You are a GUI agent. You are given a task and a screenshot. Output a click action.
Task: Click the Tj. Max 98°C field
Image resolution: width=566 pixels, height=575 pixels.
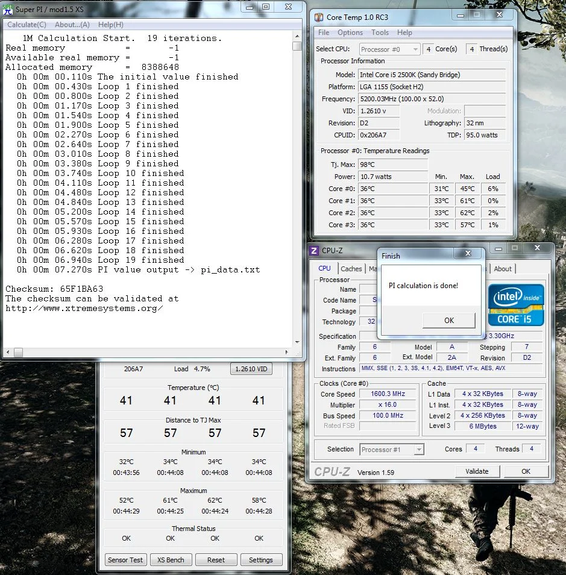tap(393, 165)
